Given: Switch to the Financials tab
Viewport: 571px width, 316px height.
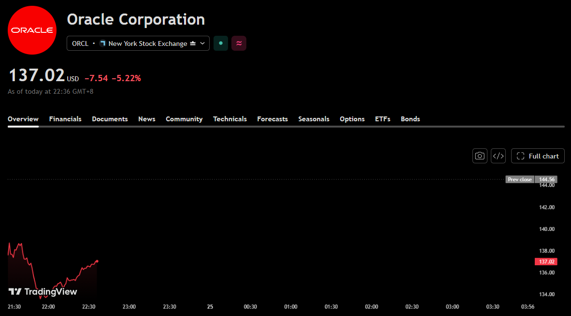Looking at the screenshot, I should tap(65, 119).
